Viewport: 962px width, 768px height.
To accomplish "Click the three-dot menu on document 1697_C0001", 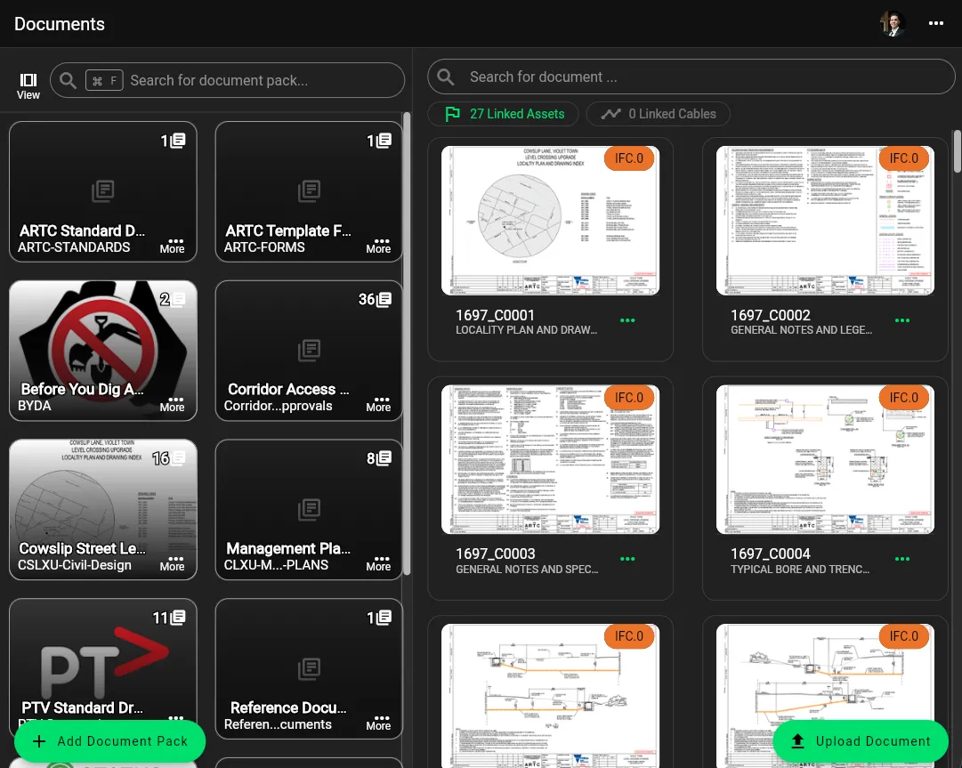I will coord(627,319).
